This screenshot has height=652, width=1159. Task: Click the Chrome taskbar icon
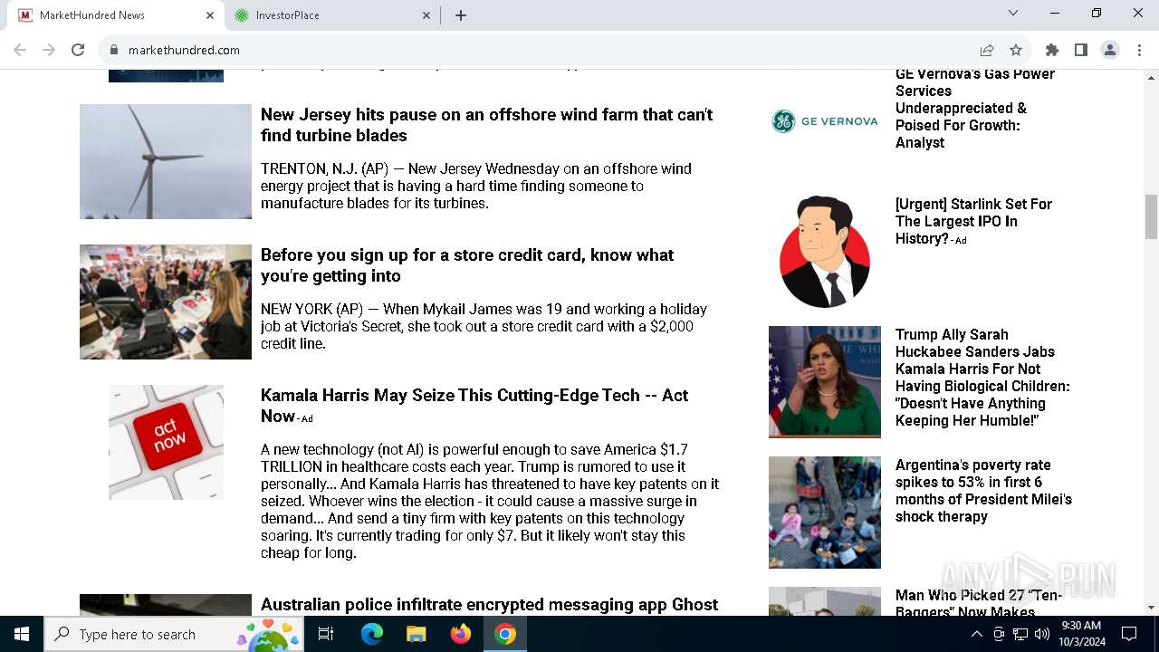tap(505, 634)
